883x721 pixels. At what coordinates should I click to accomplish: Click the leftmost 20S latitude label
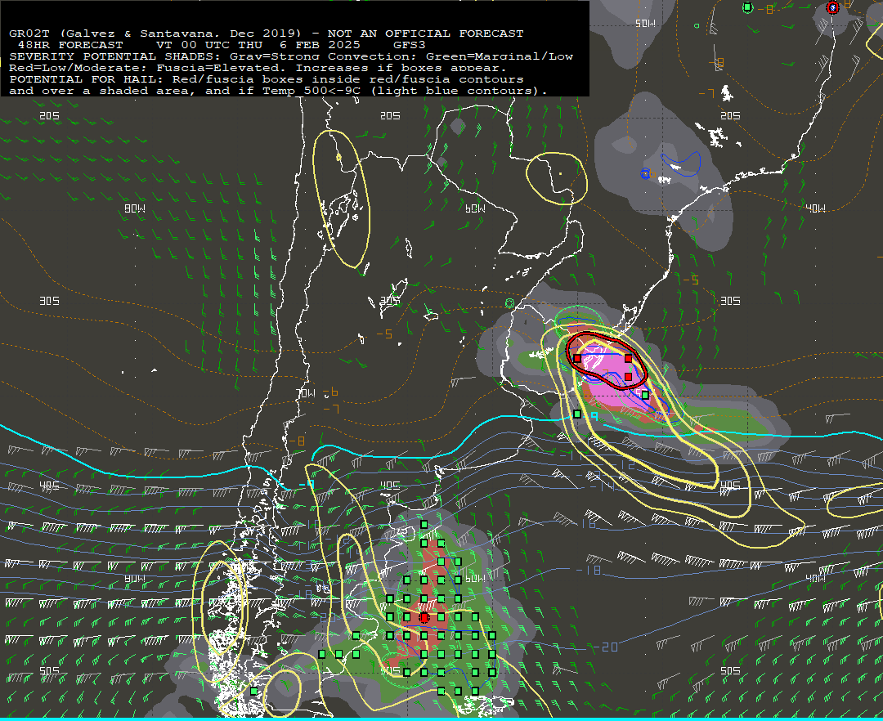coord(50,116)
